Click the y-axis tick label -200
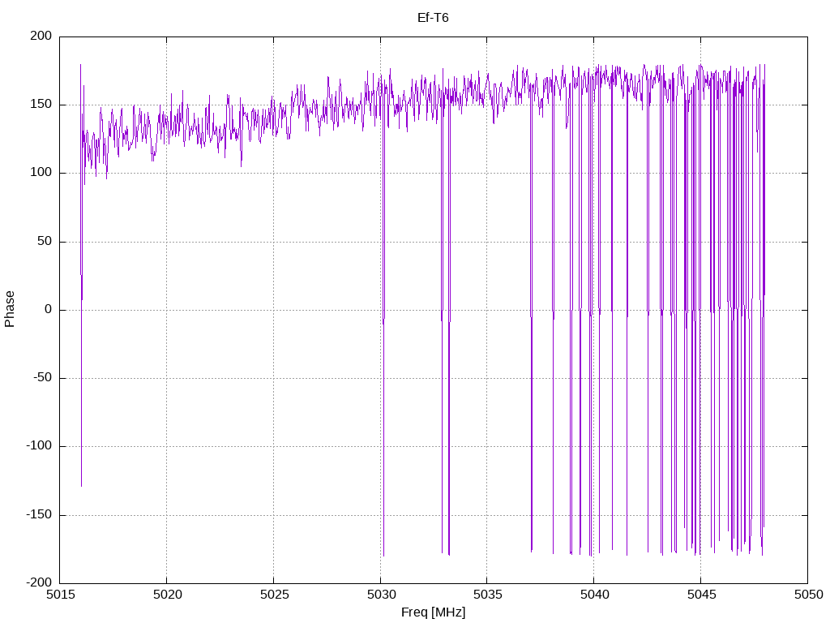Image resolution: width=830 pixels, height=623 pixels. [39, 582]
